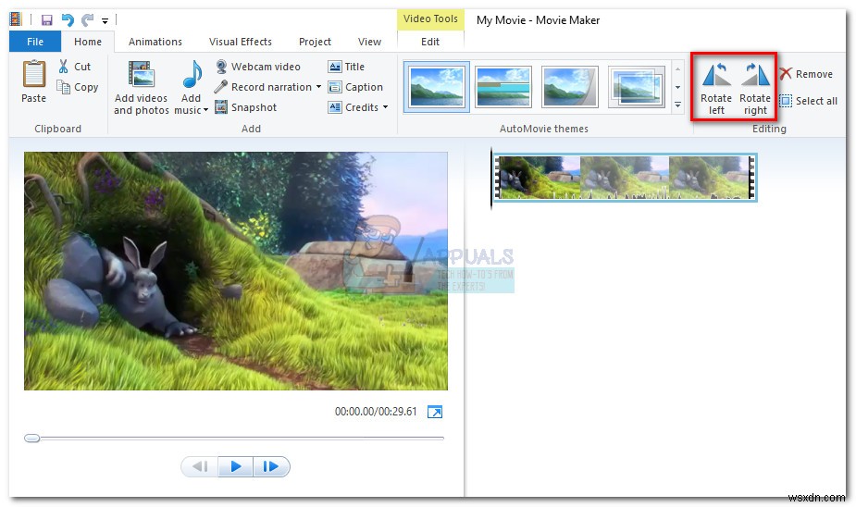Screen dimensions: 856x507
Task: Click the Cut scissors button
Action: pyautogui.click(x=75, y=67)
